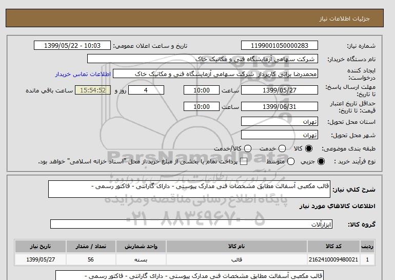This screenshot has height=280, width=395.
Task: Click label گروه کالا
Action: [362, 224]
